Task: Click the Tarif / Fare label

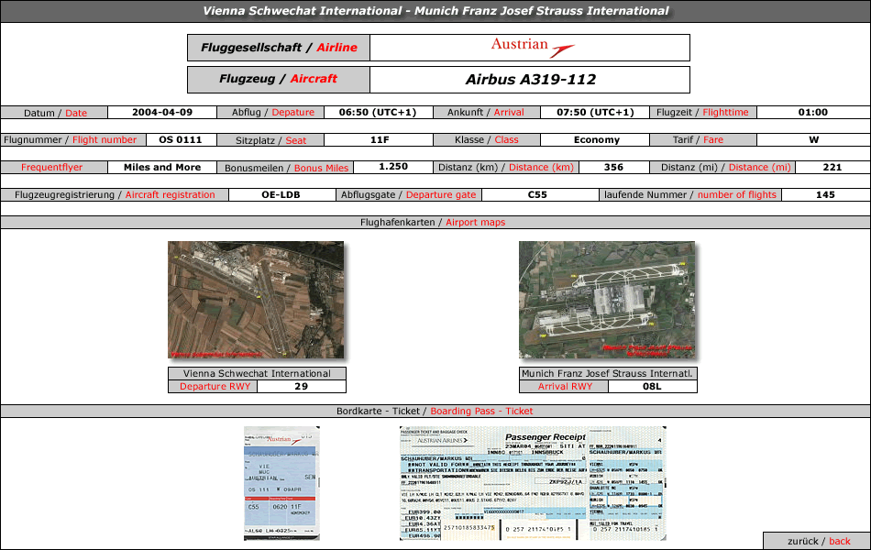Action: pyautogui.click(x=698, y=140)
